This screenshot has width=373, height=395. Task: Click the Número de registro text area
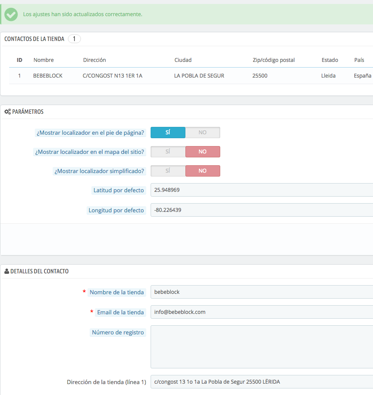[x=262, y=347]
